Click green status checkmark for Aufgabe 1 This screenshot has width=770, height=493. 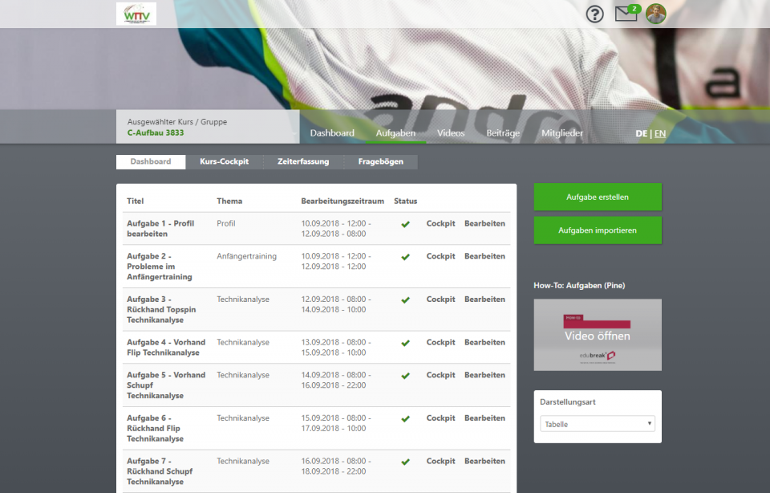pos(405,224)
